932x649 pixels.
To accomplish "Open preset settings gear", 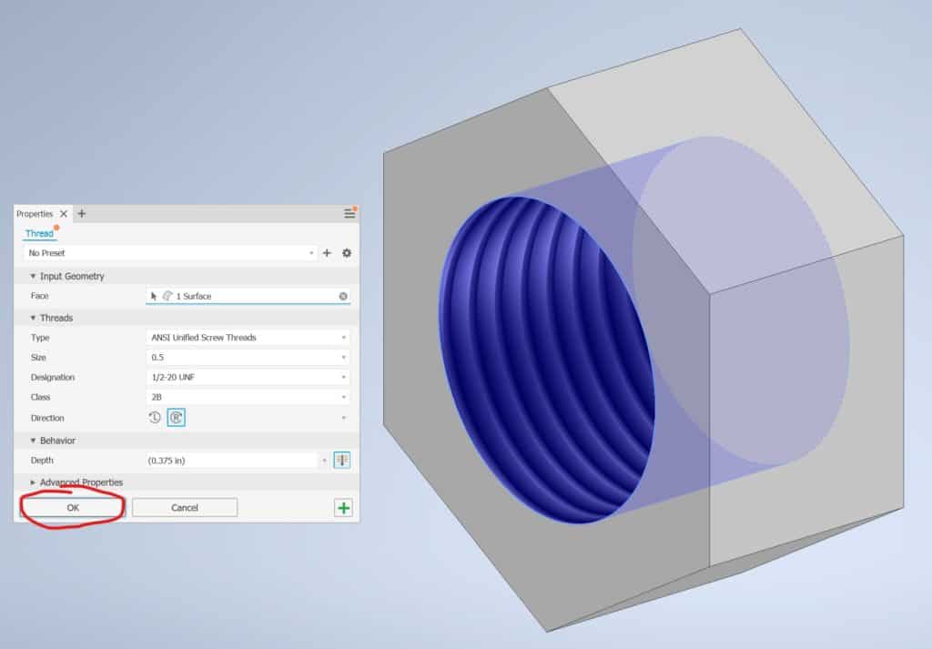I will (347, 252).
